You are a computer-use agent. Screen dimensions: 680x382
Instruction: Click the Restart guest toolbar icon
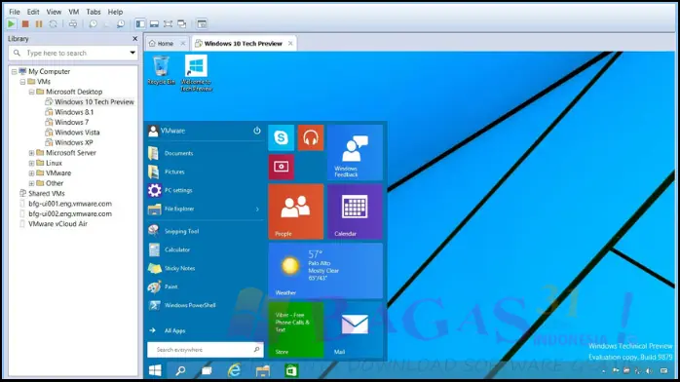click(53, 24)
